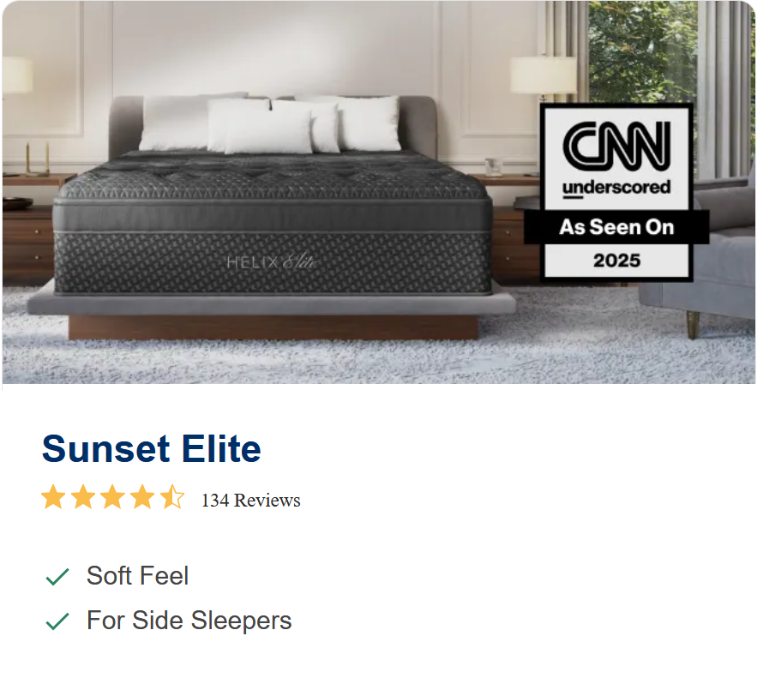The image size is (763, 684).
Task: Click the third rating star
Action: (x=113, y=498)
